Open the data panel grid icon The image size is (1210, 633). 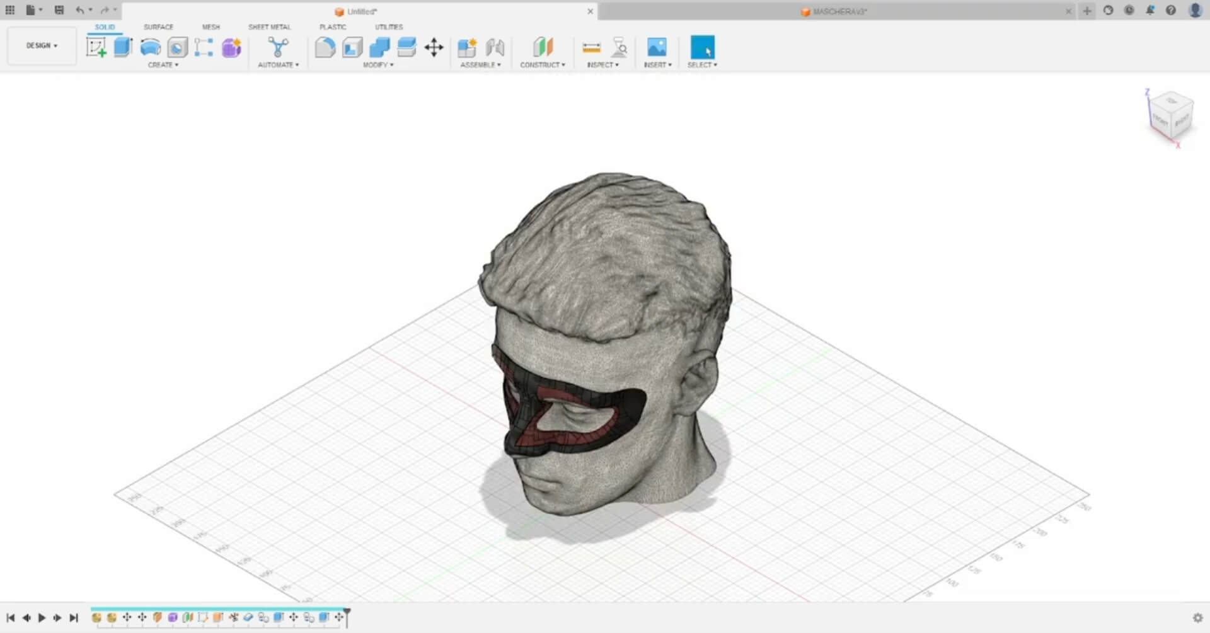click(x=10, y=10)
